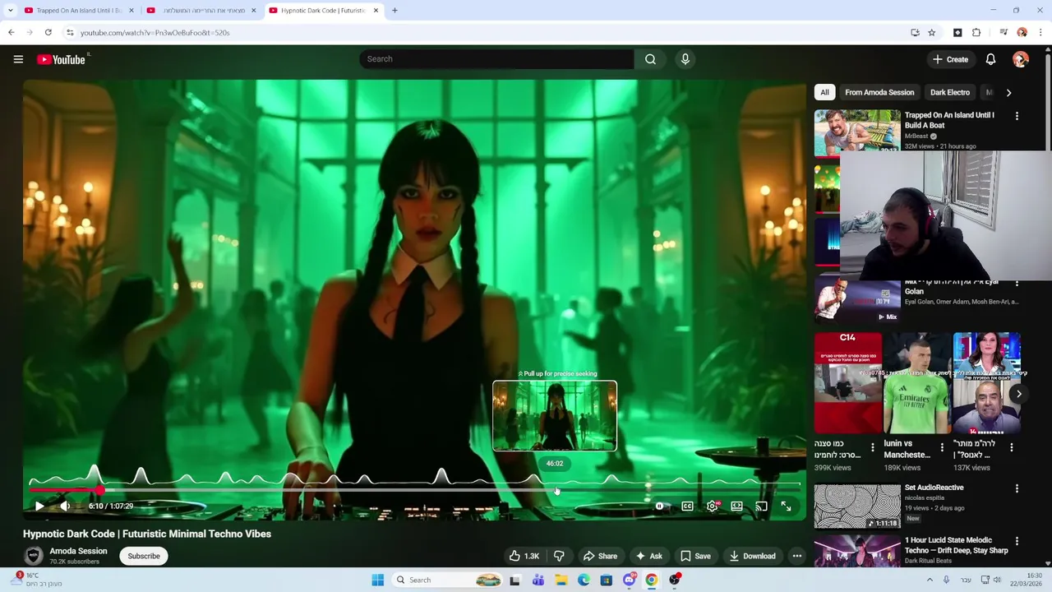
Task: Go back to previous page
Action: [x=11, y=33]
